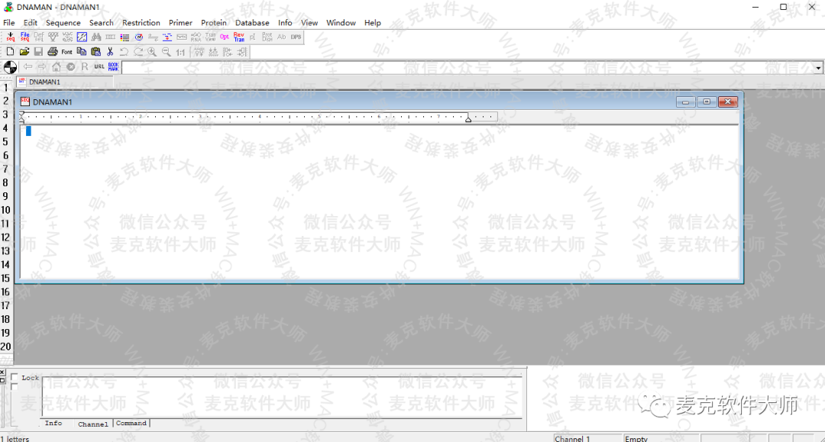Click the paste clipboard icon
Image resolution: width=825 pixels, height=442 pixels.
[95, 51]
